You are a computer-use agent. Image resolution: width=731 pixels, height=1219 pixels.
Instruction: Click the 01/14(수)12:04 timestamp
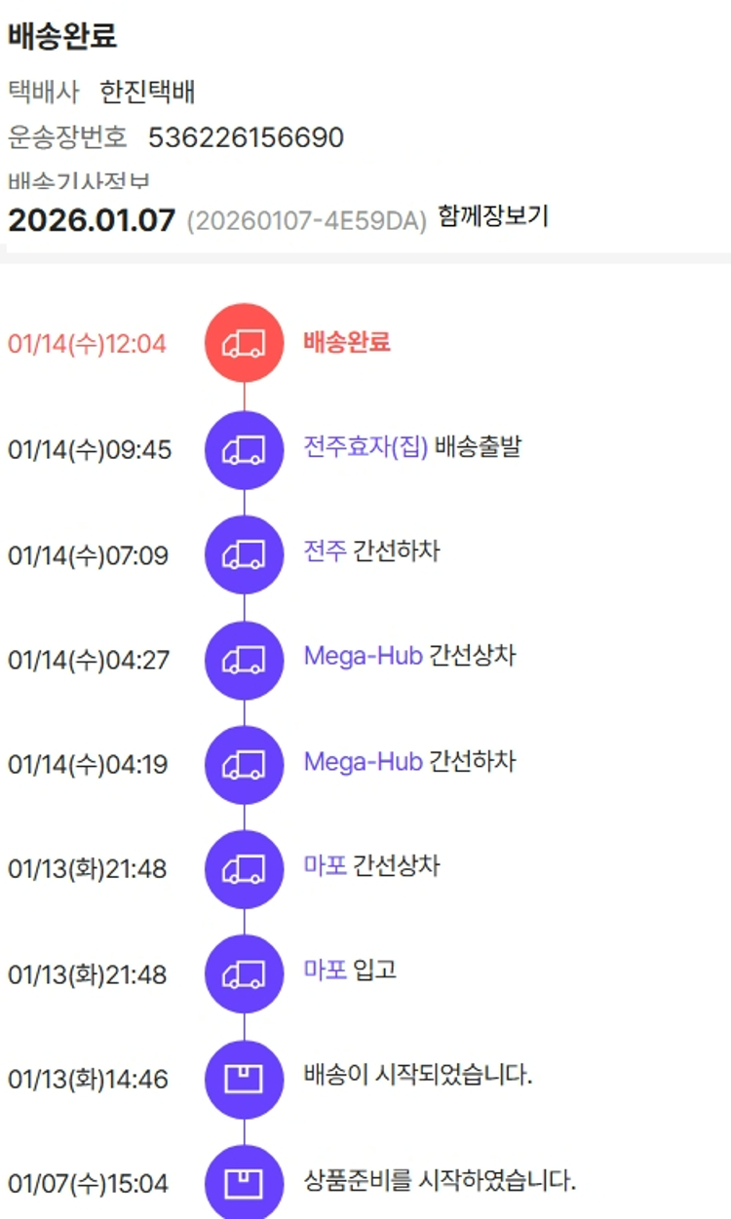(87, 344)
